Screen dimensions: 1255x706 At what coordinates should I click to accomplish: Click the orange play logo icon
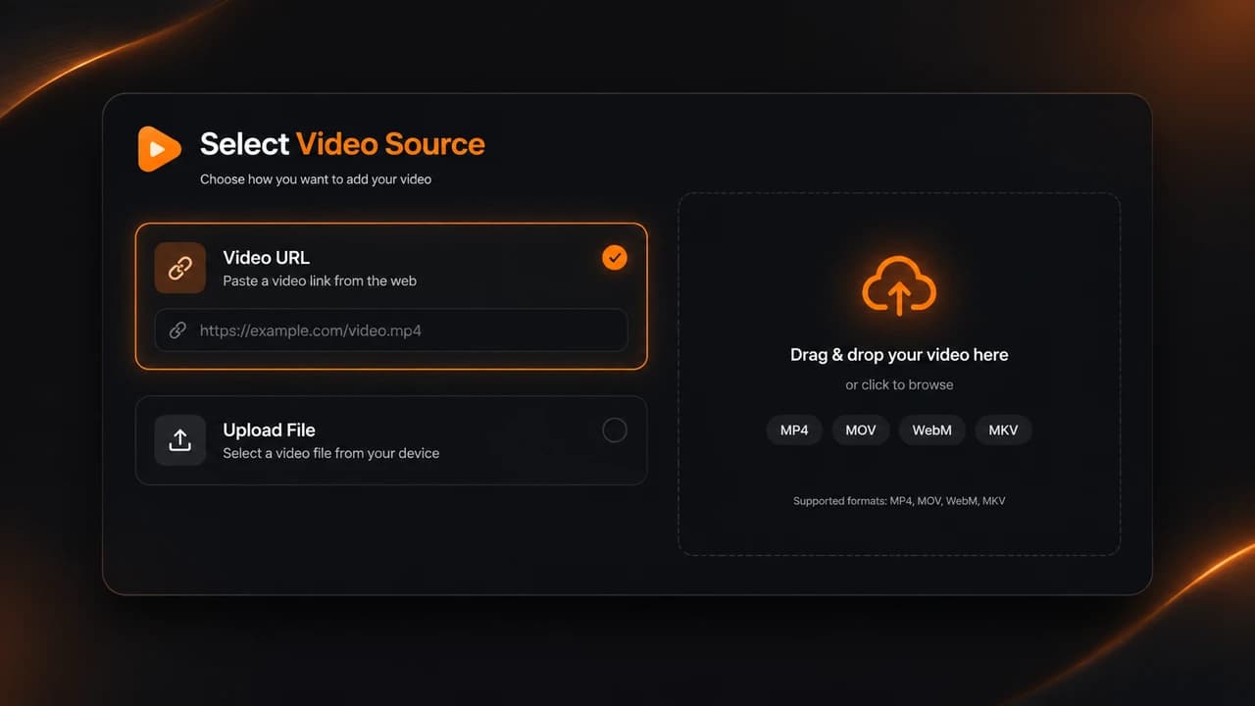pos(159,149)
